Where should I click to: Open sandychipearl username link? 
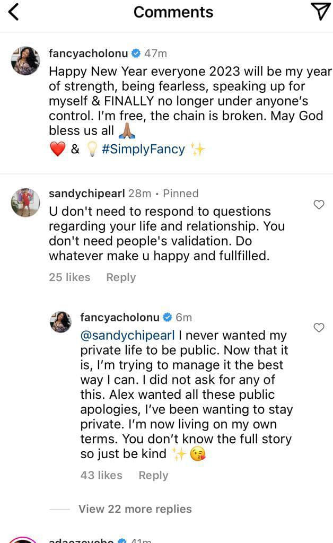click(x=93, y=194)
